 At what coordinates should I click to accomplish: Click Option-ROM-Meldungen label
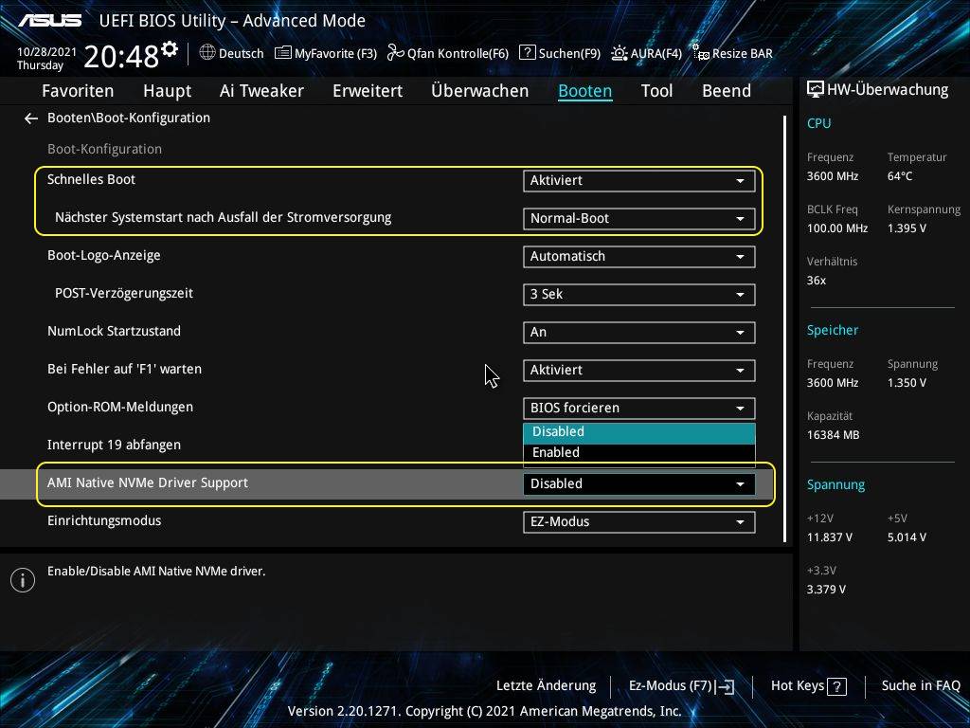tap(120, 408)
